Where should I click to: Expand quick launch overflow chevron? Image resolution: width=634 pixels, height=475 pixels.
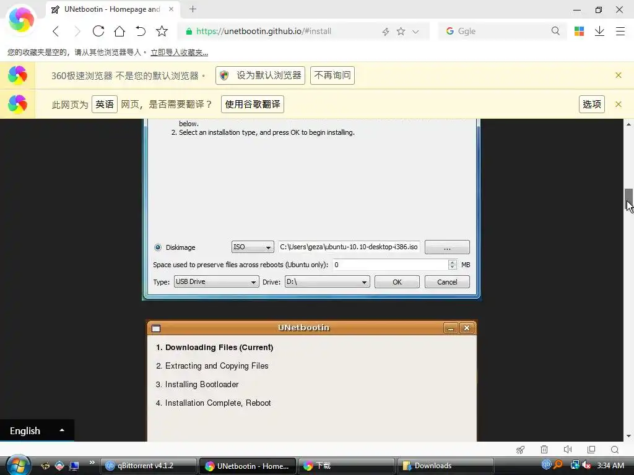coord(92,463)
